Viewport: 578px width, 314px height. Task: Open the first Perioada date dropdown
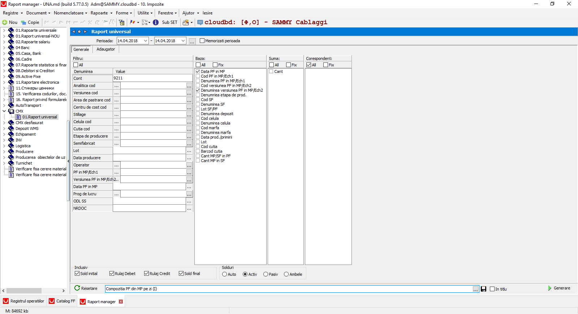pos(146,41)
